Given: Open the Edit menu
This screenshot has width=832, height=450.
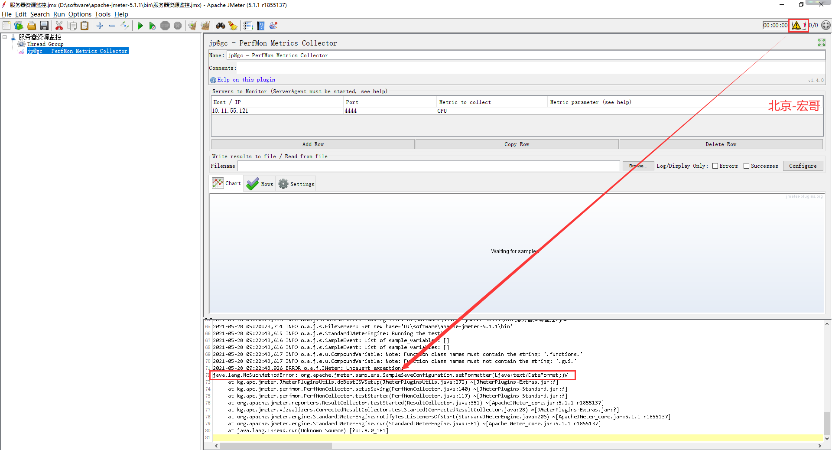Looking at the screenshot, I should 21,14.
